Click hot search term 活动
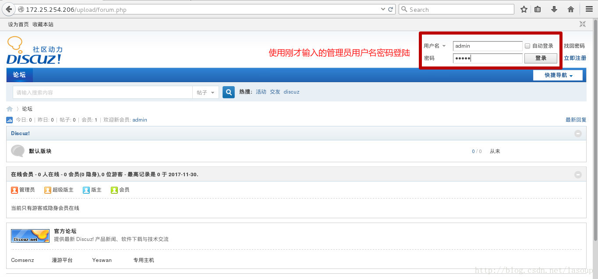Image resolution: width=598 pixels, height=279 pixels. 261,92
